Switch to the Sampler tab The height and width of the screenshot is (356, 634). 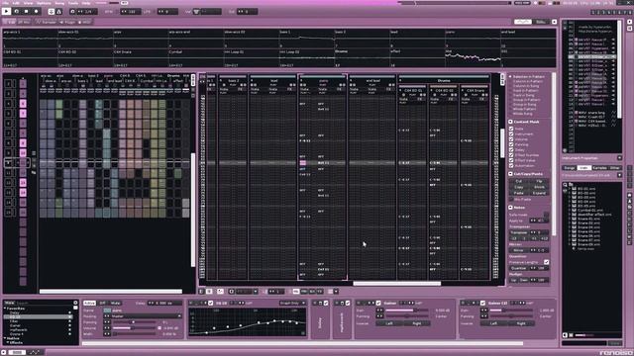coord(47,22)
